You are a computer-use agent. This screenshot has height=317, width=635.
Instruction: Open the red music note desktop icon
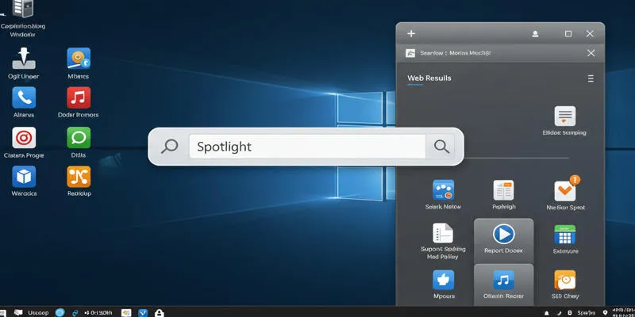pyautogui.click(x=79, y=97)
